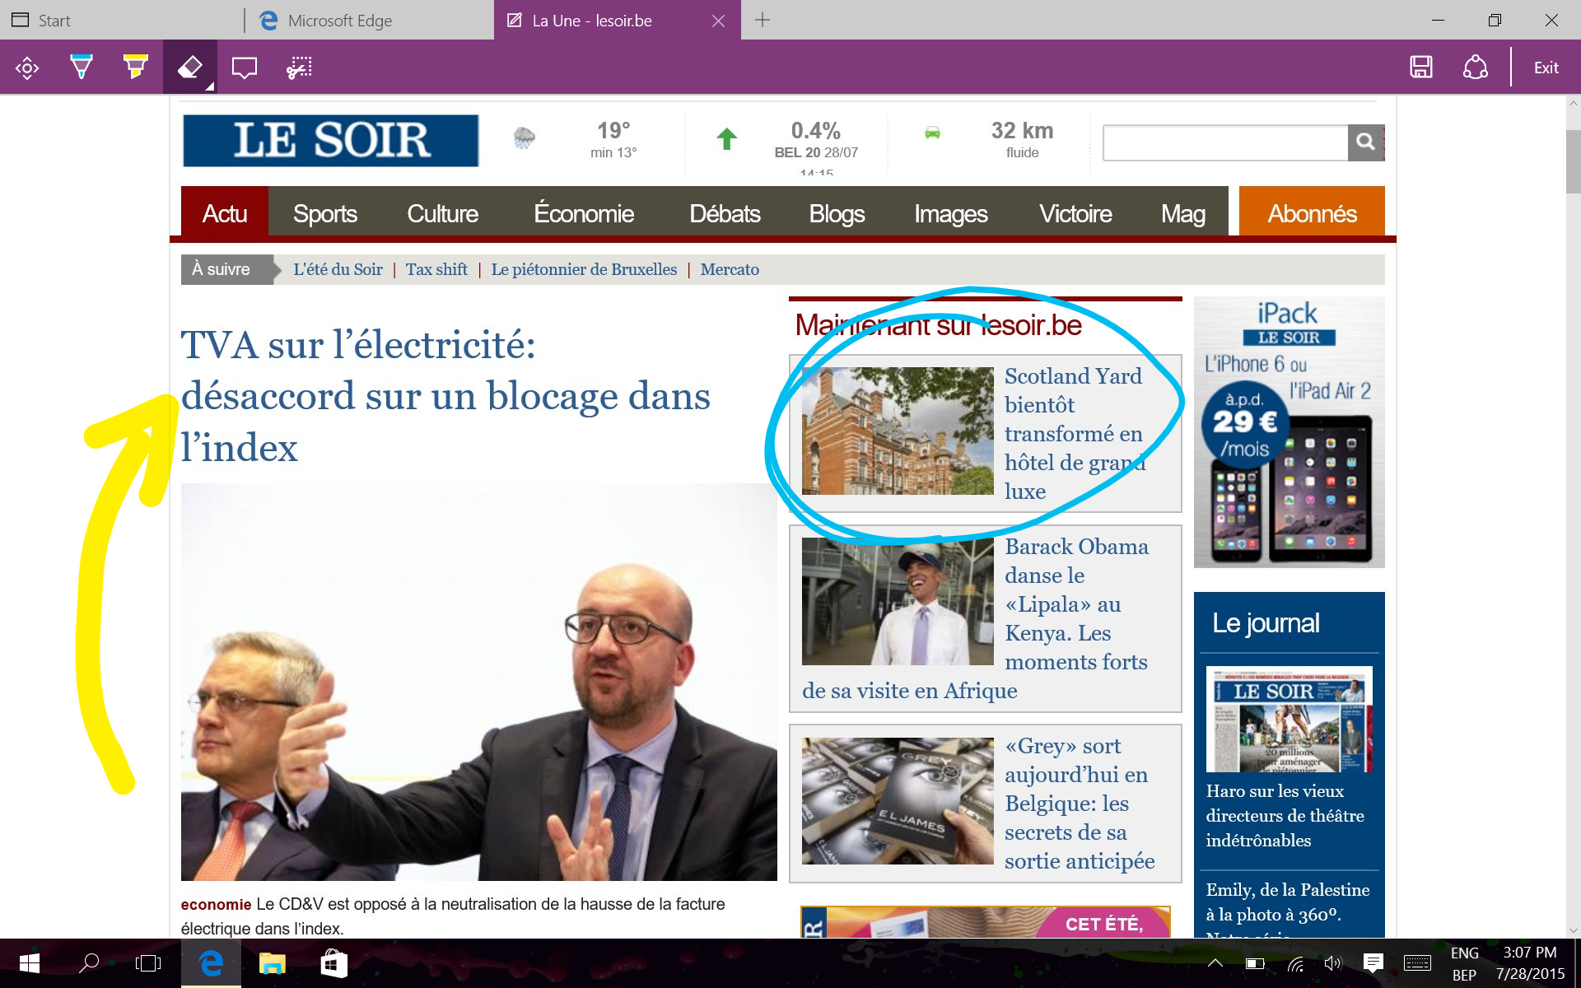Click the site search field

pos(1225,142)
